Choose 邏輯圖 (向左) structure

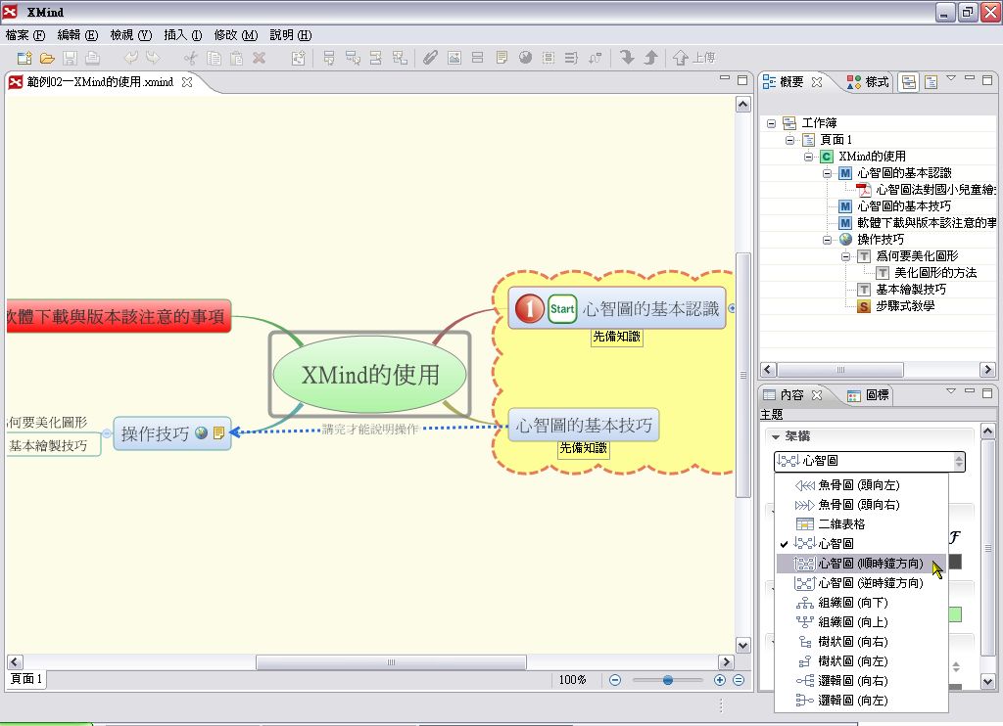(x=860, y=701)
